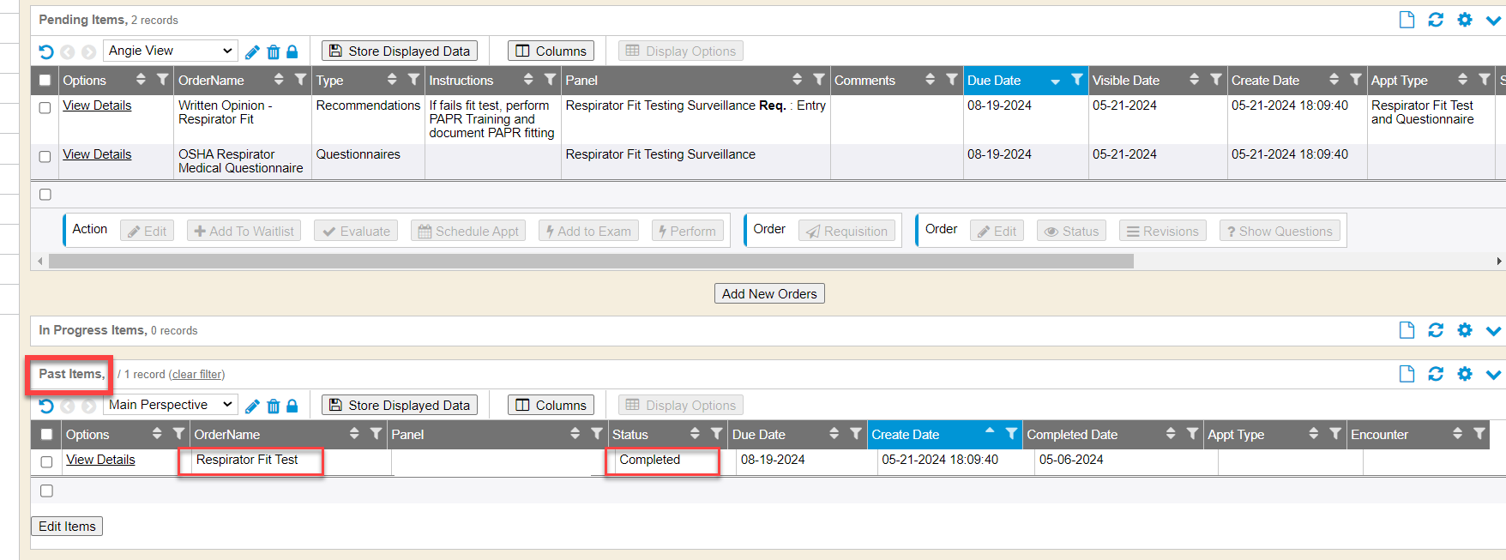1506x560 pixels.
Task: Filter the OrderName column in Pending Items
Action: (300, 80)
